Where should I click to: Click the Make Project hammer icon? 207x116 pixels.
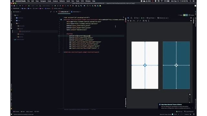tap(26, 6)
